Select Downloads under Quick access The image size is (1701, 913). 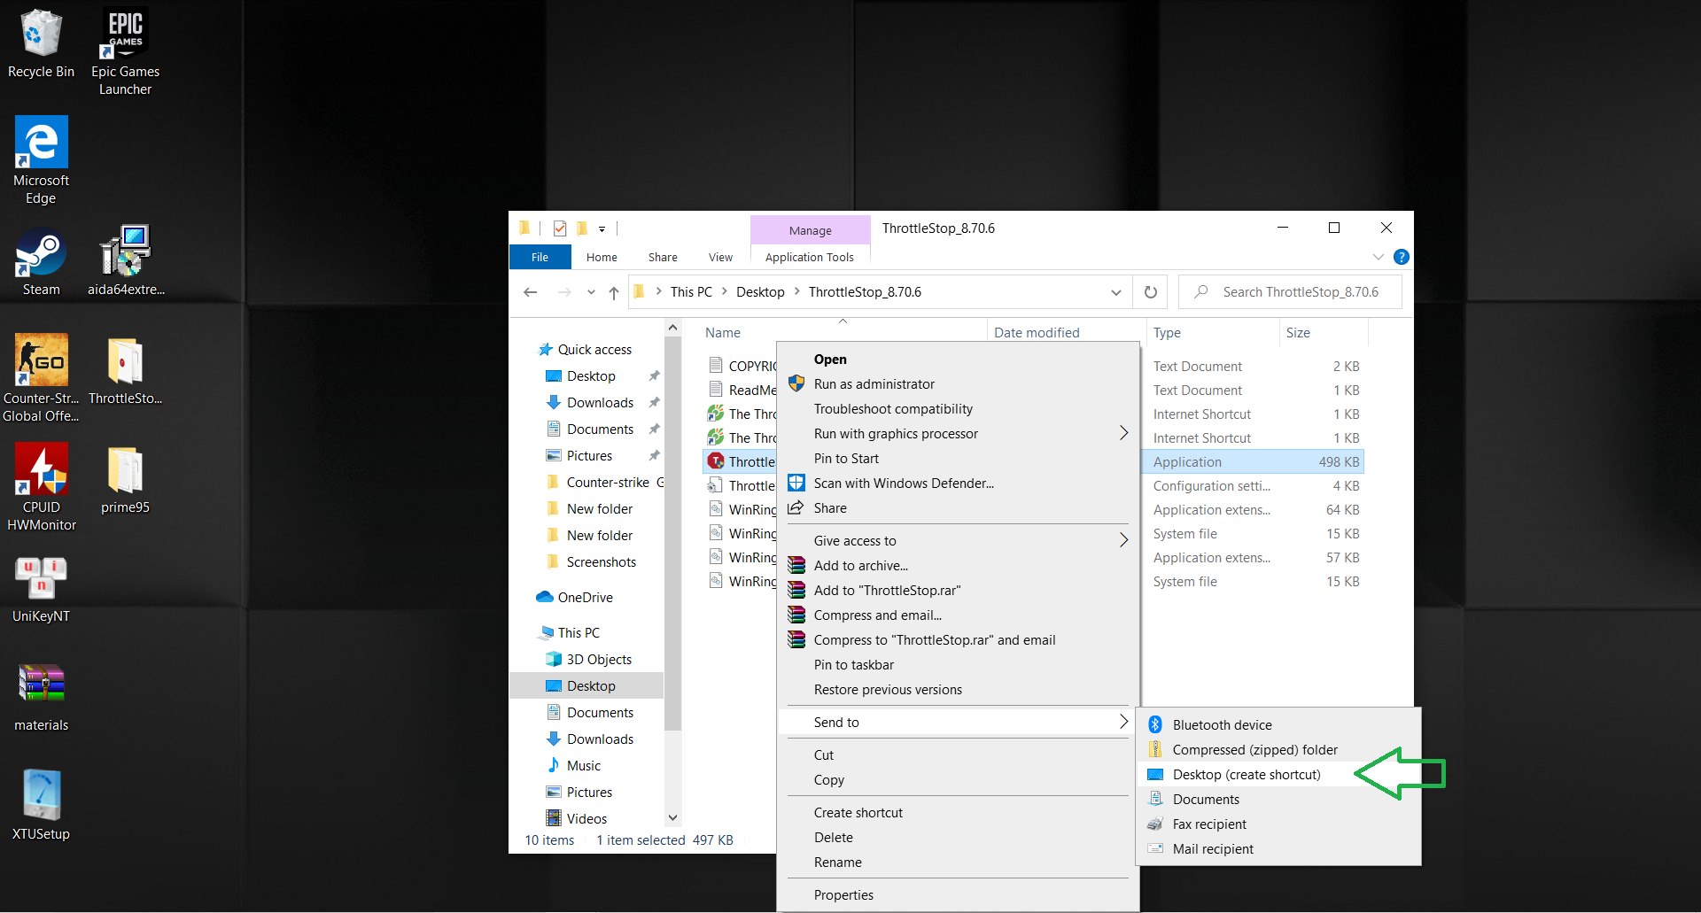(600, 403)
